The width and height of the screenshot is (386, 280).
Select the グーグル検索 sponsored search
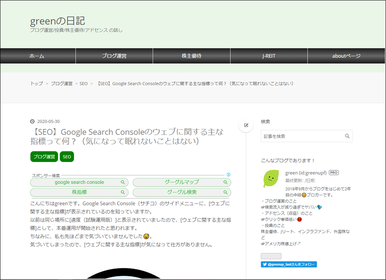pyautogui.click(x=182, y=192)
